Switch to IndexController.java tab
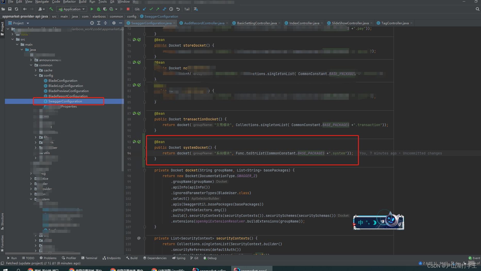The image size is (481, 271). pyautogui.click(x=304, y=23)
